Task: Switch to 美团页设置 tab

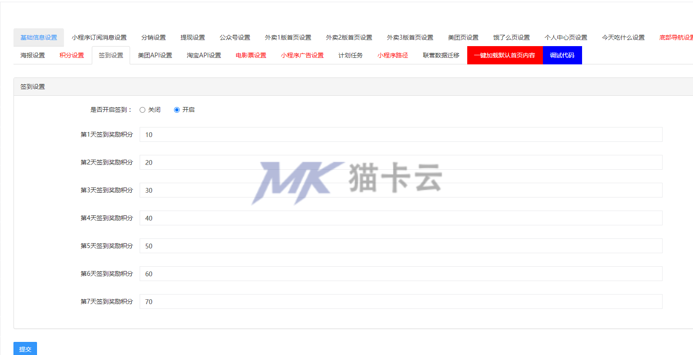Action: click(463, 37)
